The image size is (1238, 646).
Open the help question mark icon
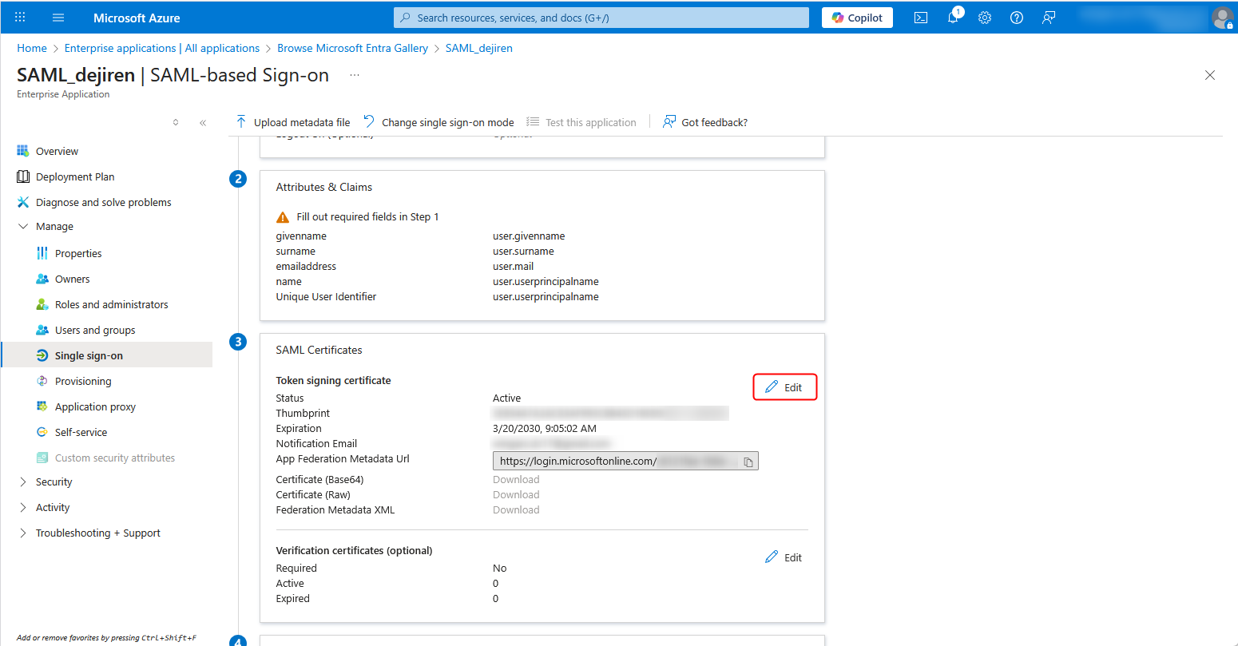[x=1017, y=18]
